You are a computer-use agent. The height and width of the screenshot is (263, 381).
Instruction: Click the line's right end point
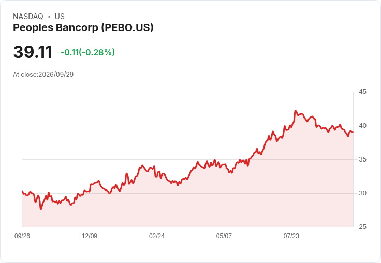tap(353, 131)
